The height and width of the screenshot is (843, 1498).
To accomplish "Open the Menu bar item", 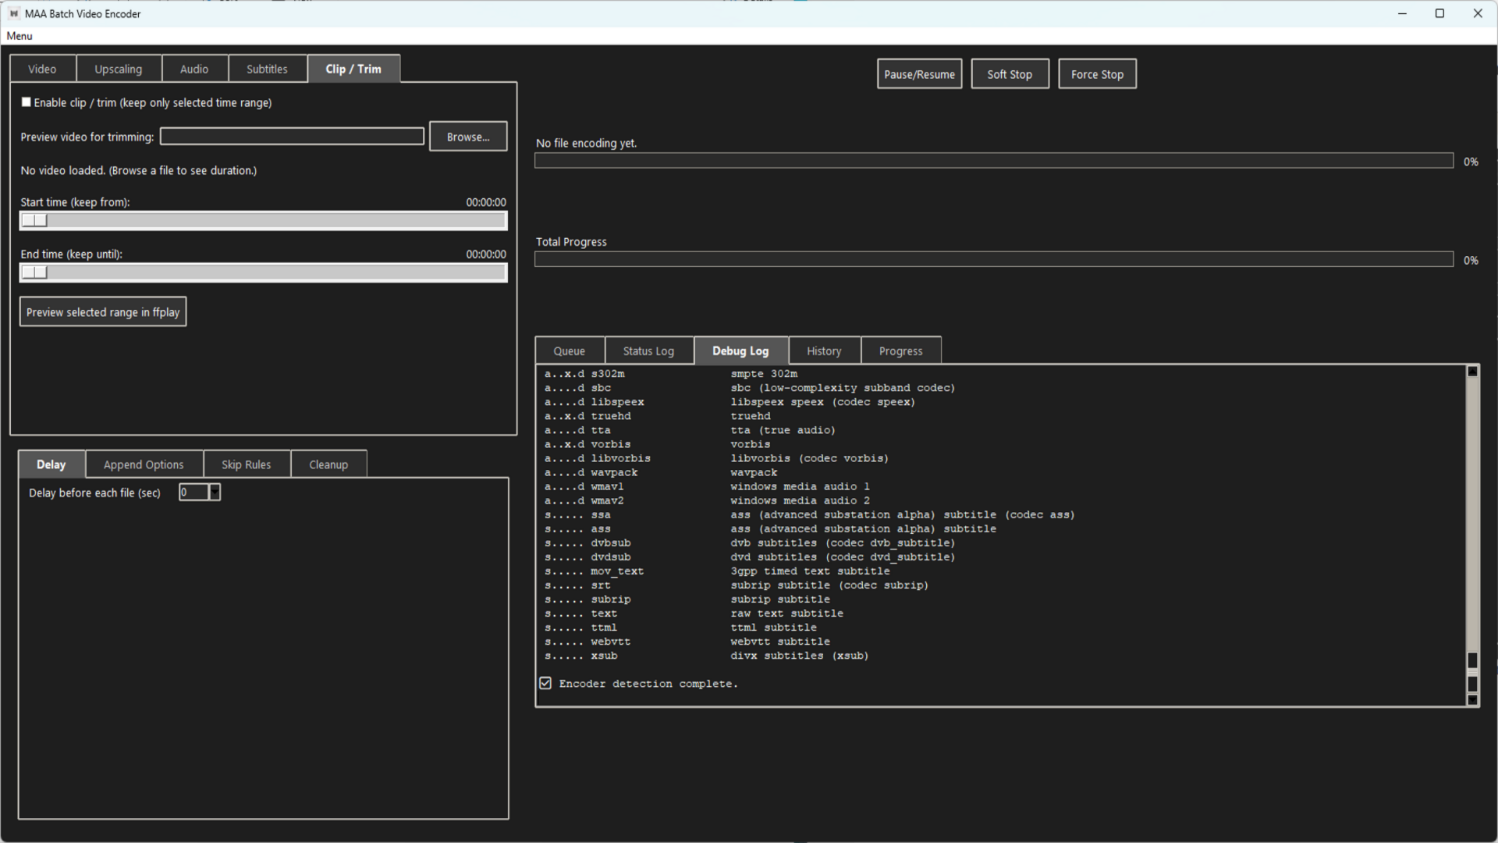I will [x=19, y=36].
